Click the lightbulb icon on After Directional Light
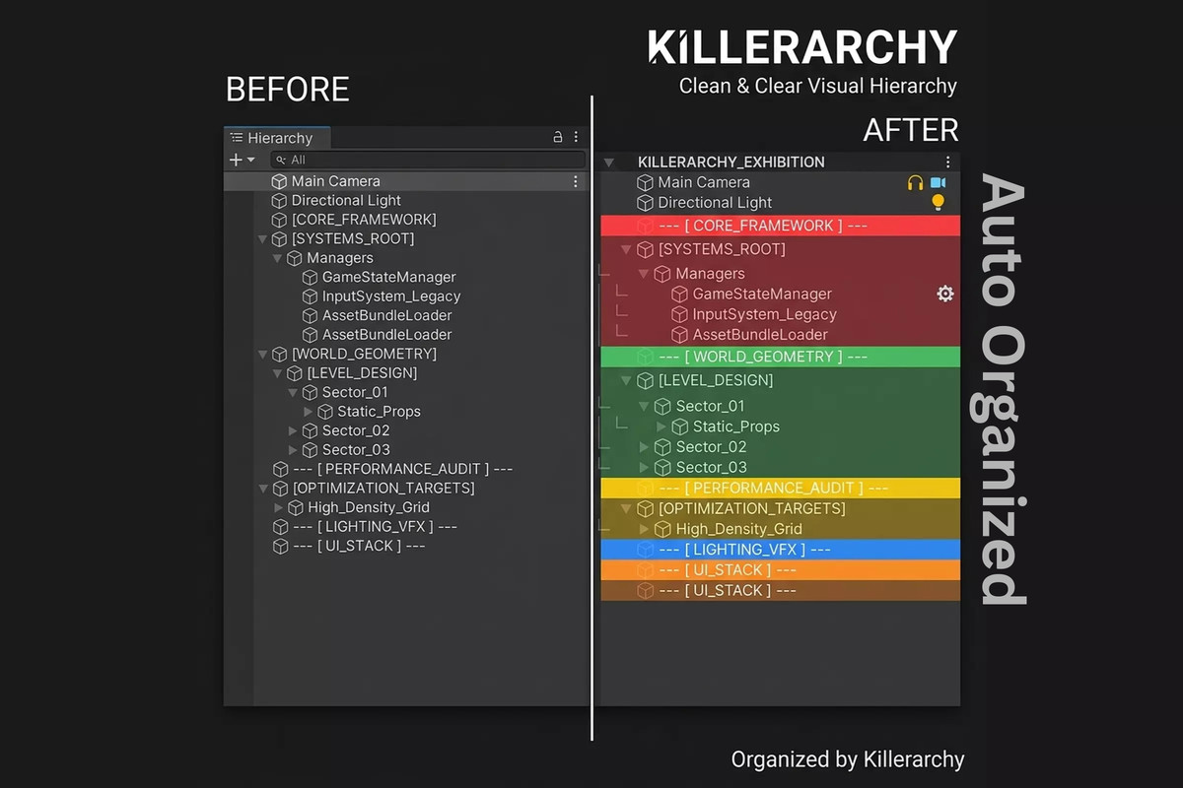Viewport: 1183px width, 788px height. (938, 202)
